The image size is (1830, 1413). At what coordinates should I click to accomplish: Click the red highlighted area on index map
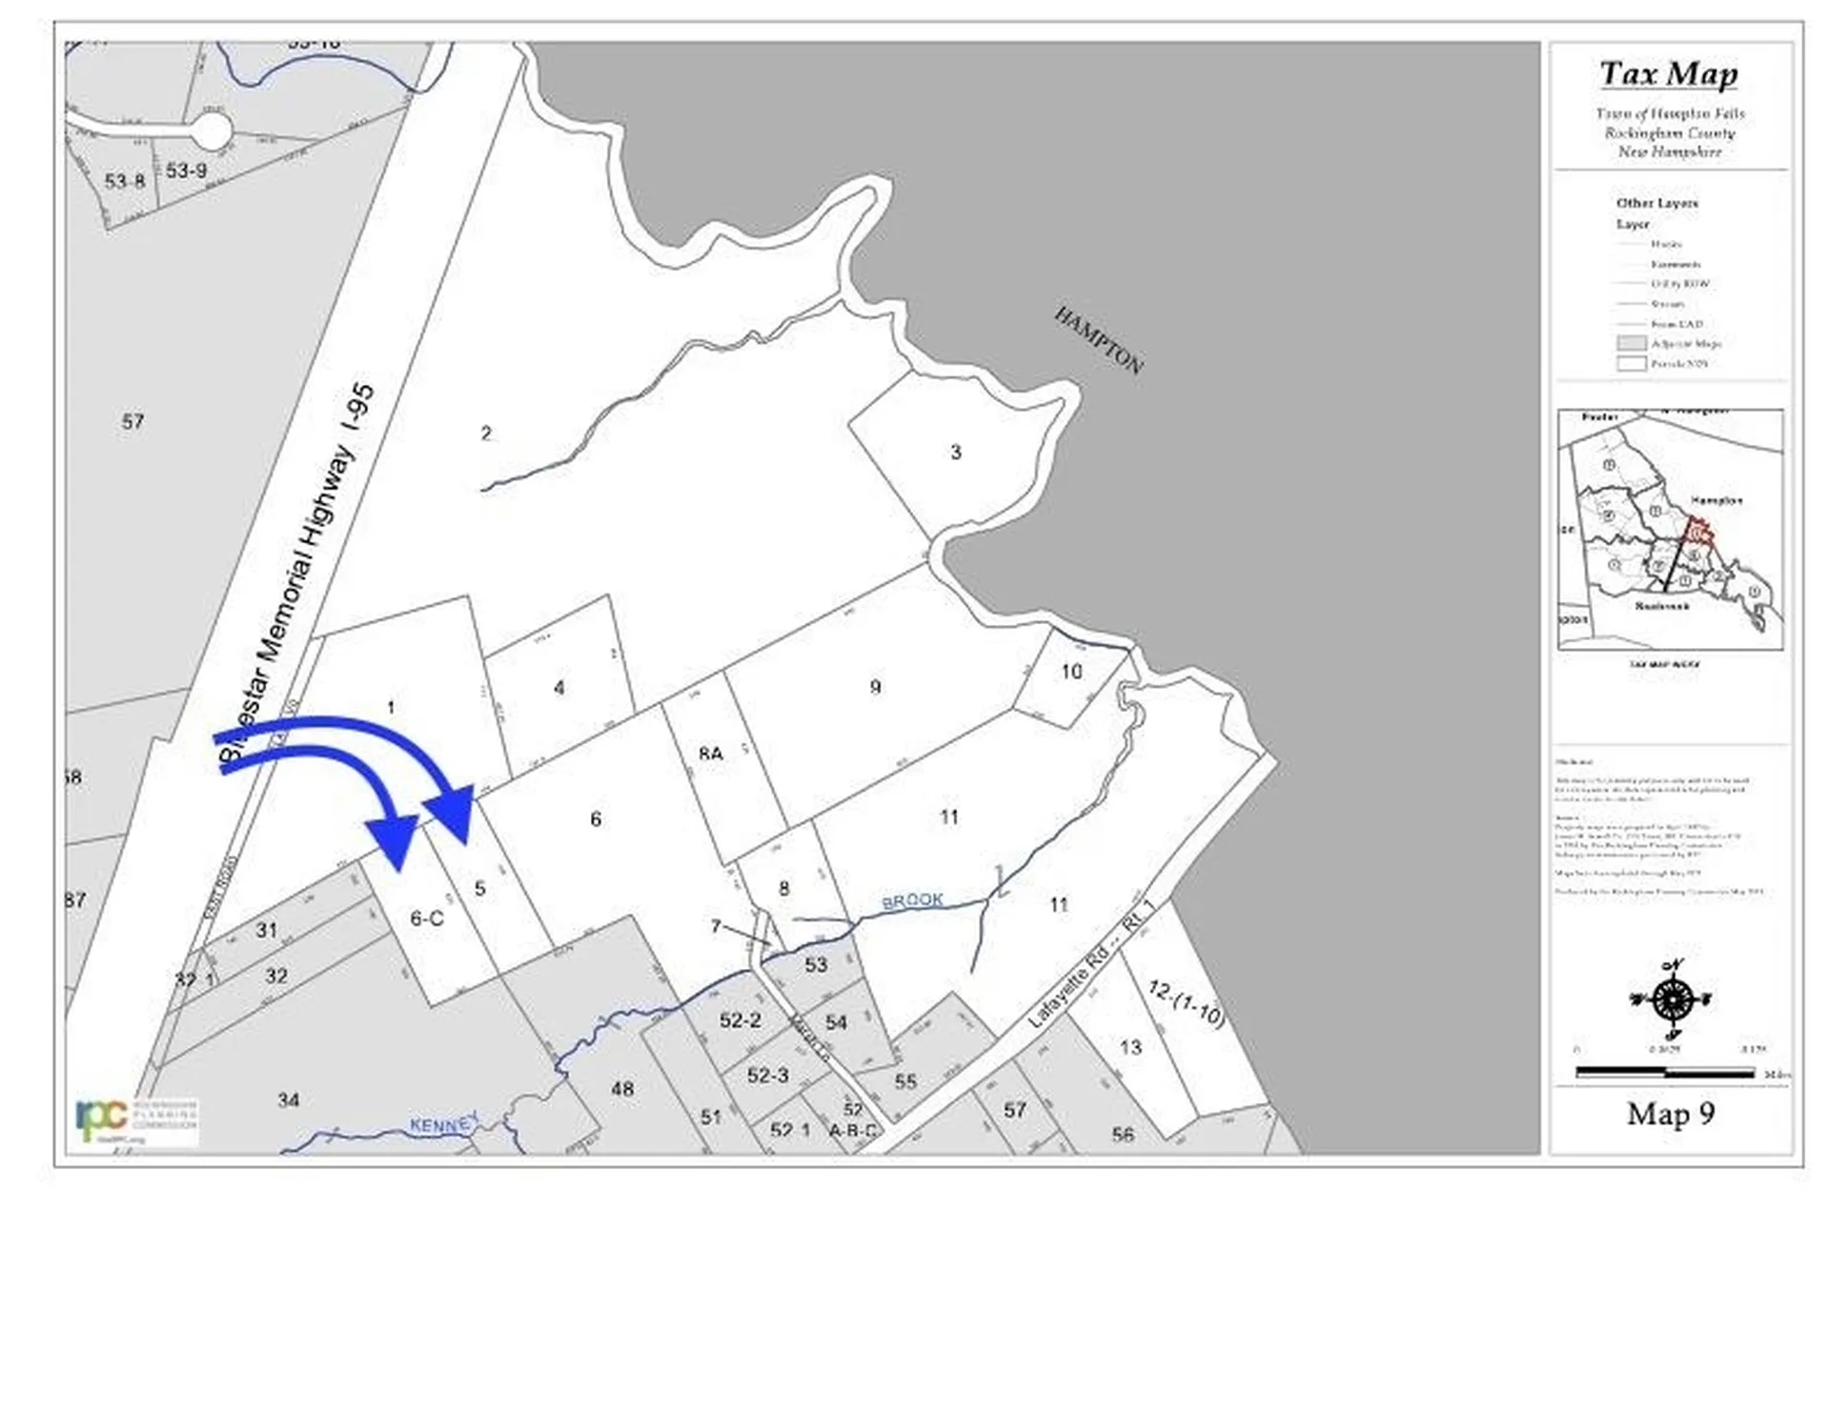point(1698,530)
